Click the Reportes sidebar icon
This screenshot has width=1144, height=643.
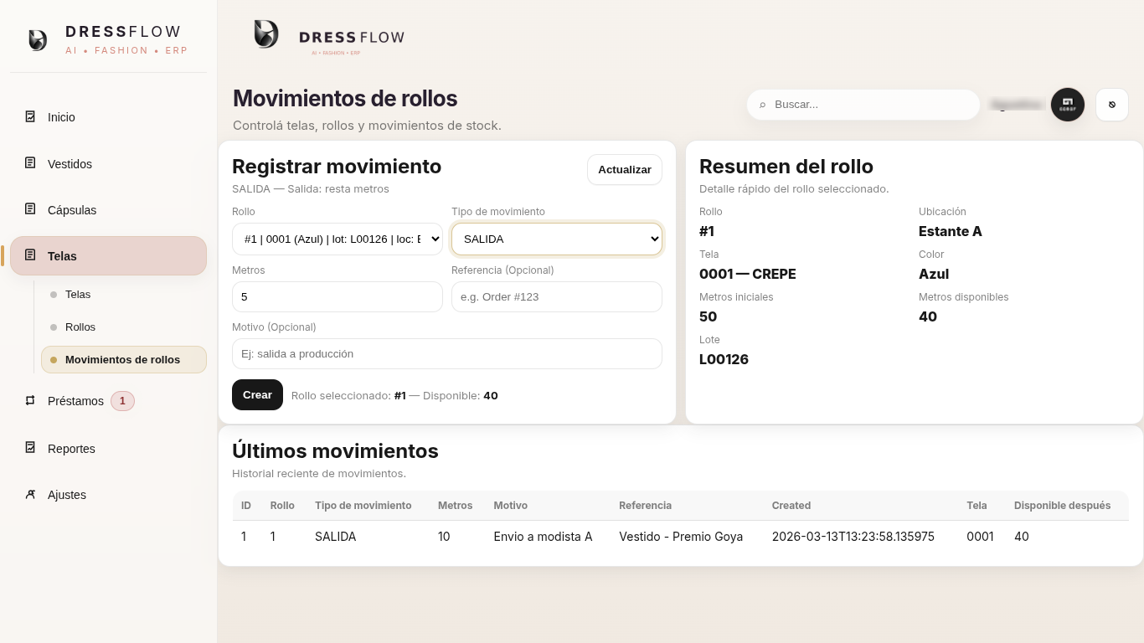pos(30,448)
